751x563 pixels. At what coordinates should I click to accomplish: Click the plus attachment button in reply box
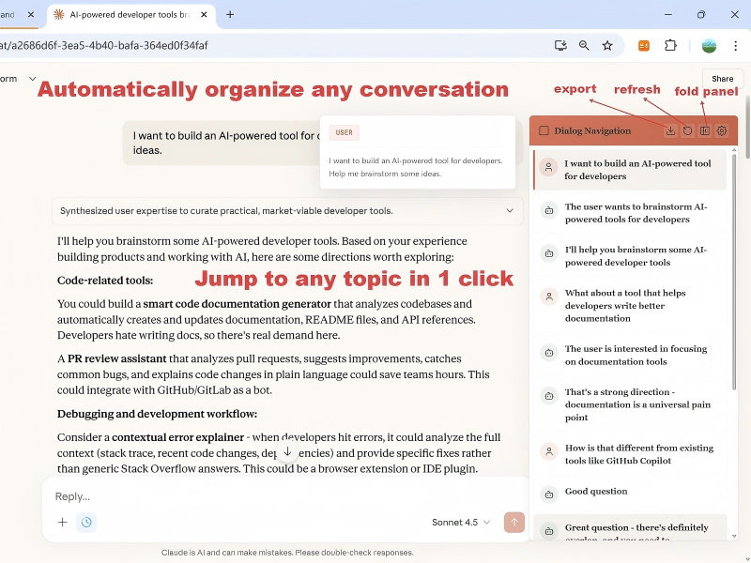[x=63, y=523]
